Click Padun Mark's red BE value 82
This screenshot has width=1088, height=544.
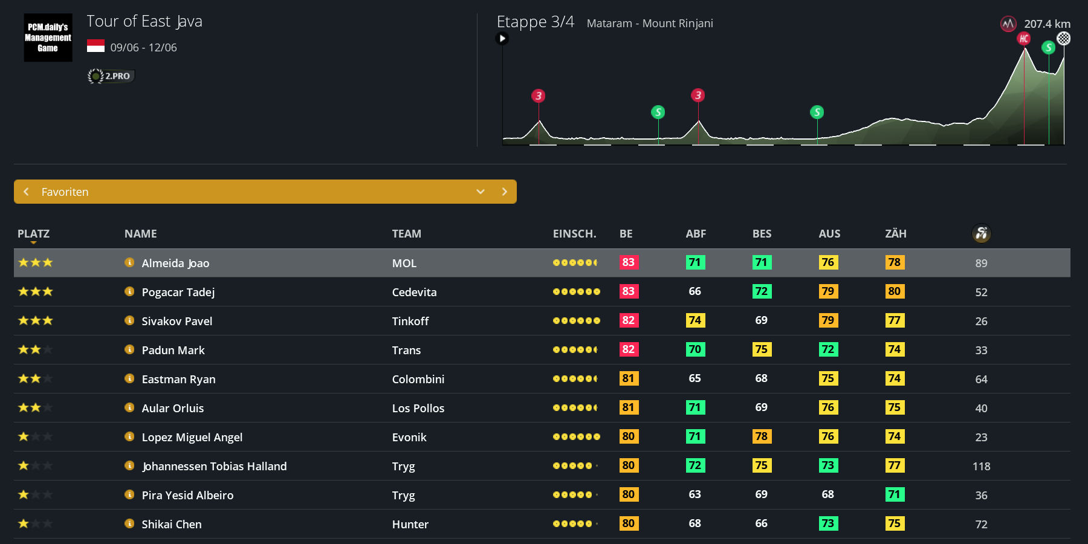click(x=628, y=349)
